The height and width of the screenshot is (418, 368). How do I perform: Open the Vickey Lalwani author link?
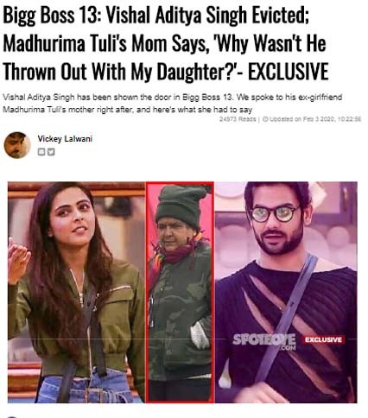(65, 139)
